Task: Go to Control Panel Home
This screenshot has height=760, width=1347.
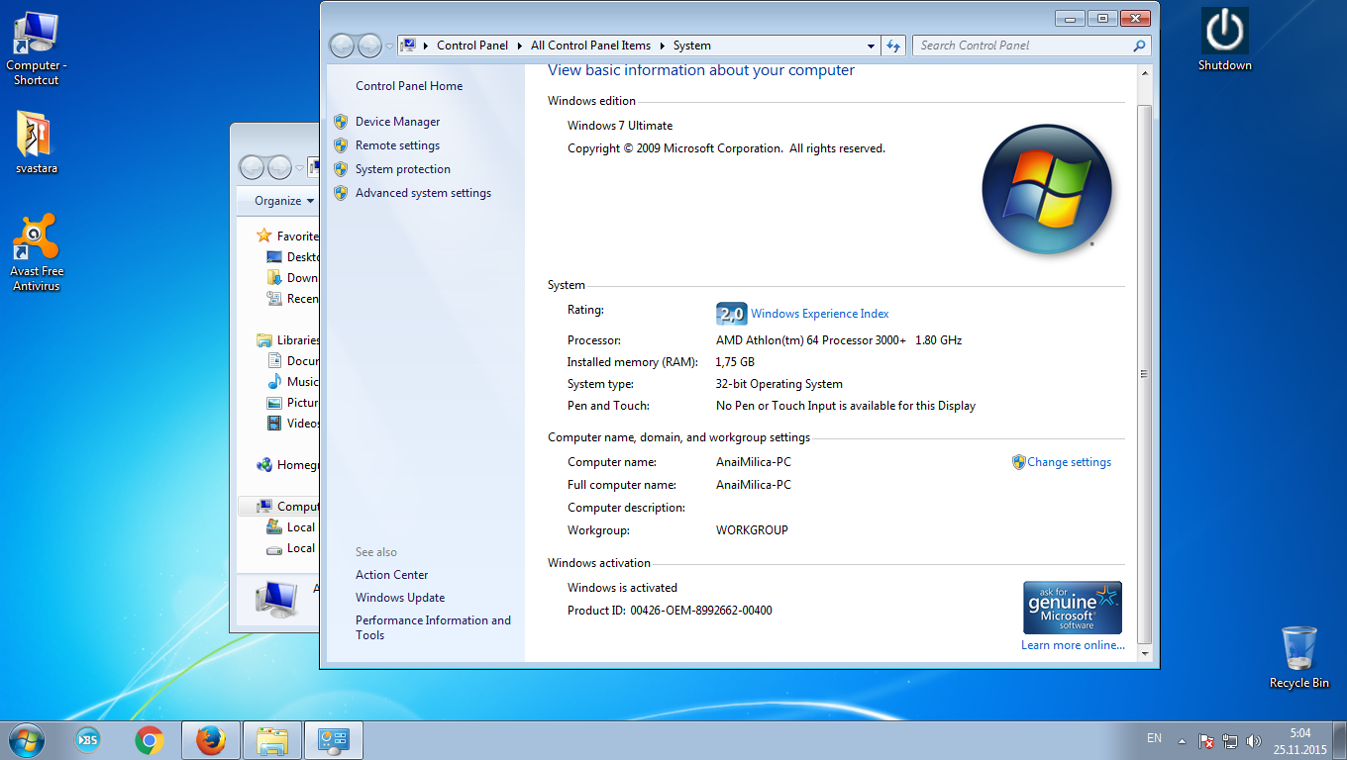Action: 409,86
